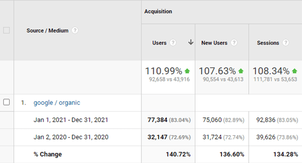
Task: Click the 92,658 vs 43,916 comparison text
Action: 169,79
